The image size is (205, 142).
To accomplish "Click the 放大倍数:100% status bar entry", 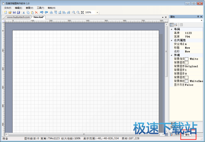I will (71, 138).
